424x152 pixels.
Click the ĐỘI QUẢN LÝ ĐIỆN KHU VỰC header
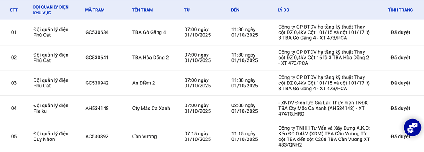pyautogui.click(x=51, y=10)
